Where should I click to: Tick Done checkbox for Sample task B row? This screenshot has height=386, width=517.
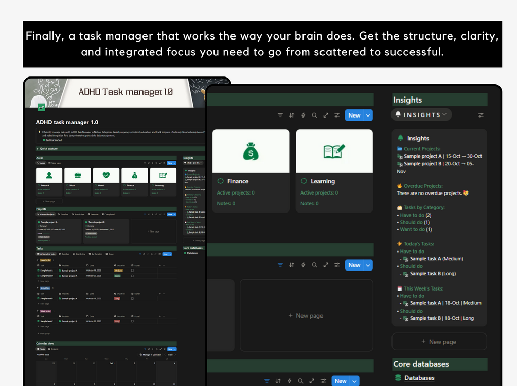(132, 298)
